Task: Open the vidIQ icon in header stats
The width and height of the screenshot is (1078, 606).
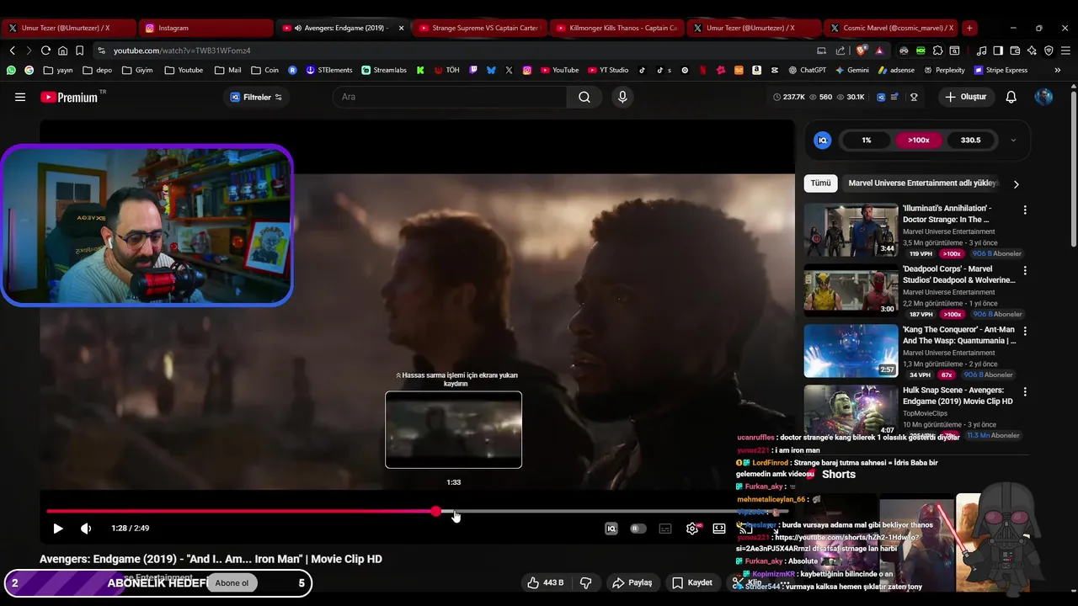Action: (882, 97)
